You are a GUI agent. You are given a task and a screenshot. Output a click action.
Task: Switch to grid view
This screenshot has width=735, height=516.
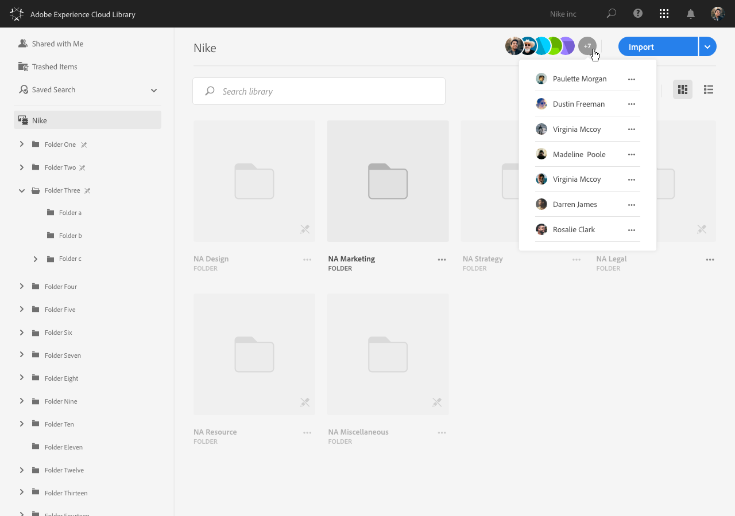pyautogui.click(x=683, y=89)
